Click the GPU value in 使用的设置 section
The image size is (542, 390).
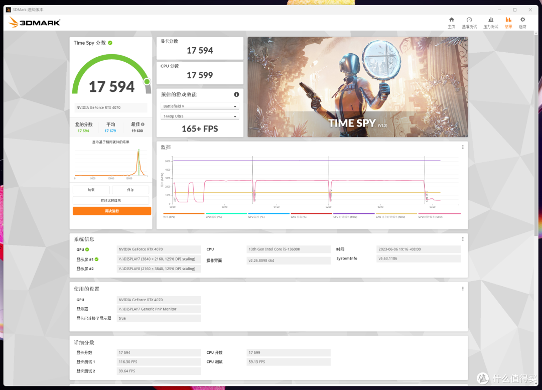(x=159, y=300)
